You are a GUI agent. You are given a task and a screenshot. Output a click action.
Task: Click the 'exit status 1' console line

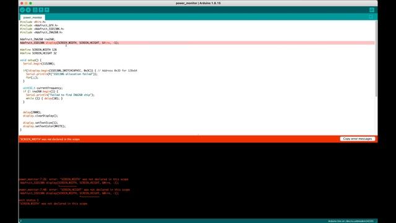(29, 200)
